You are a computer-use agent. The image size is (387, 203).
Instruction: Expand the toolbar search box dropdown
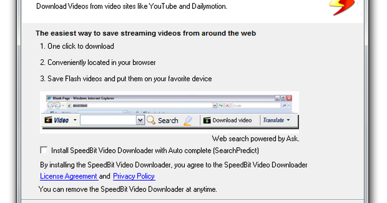point(140,121)
